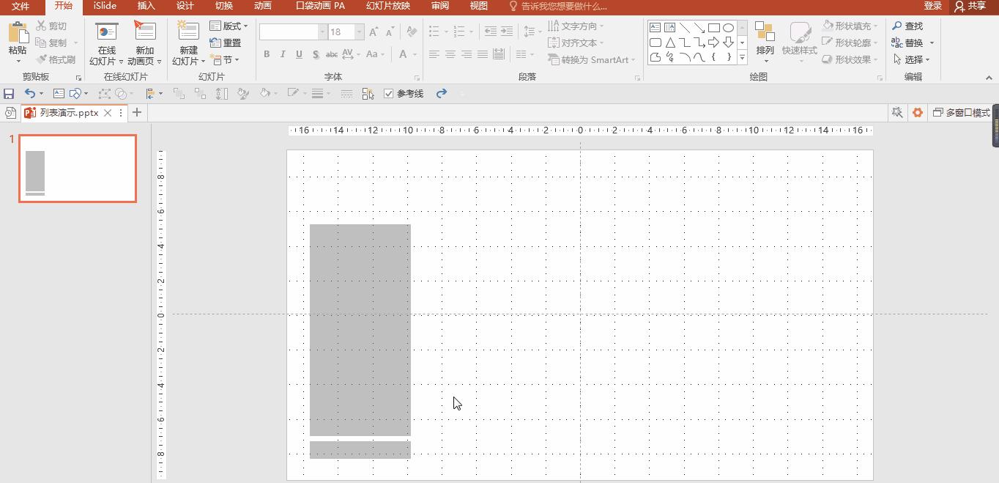Image resolution: width=999 pixels, height=483 pixels.
Task: Insert an ellipse shape
Action: click(x=728, y=27)
